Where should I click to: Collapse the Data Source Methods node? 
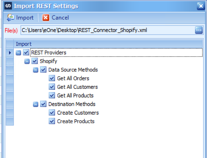(35, 70)
